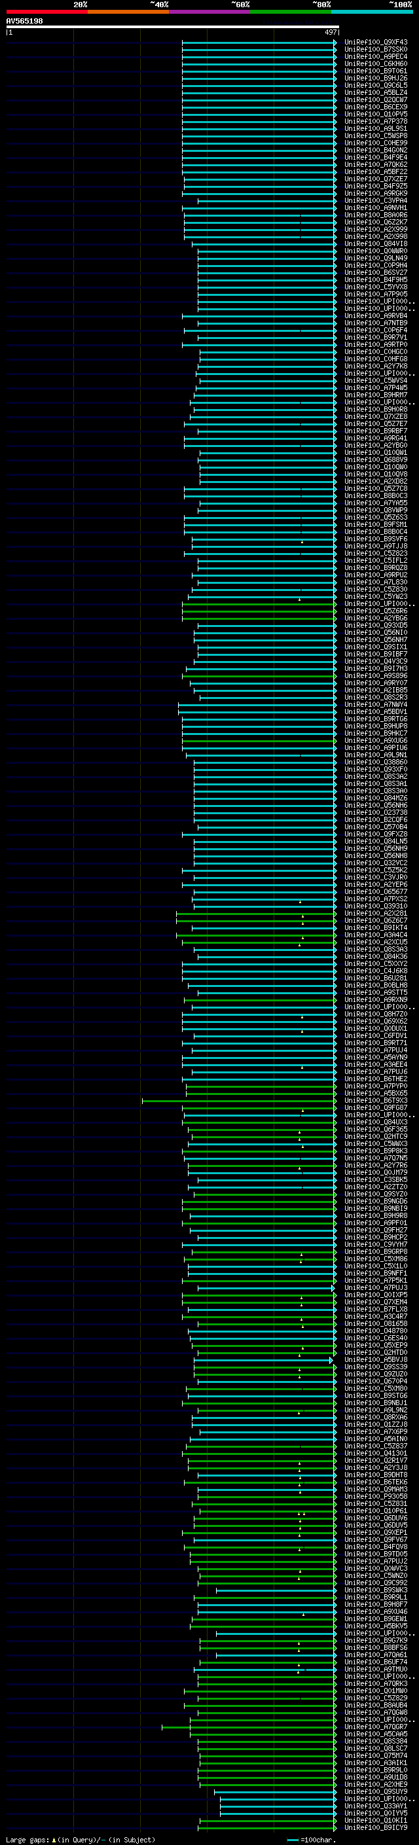Select the UniRef100_Q84K36 label
The height and width of the screenshot is (1845, 419).
pos(376,956)
